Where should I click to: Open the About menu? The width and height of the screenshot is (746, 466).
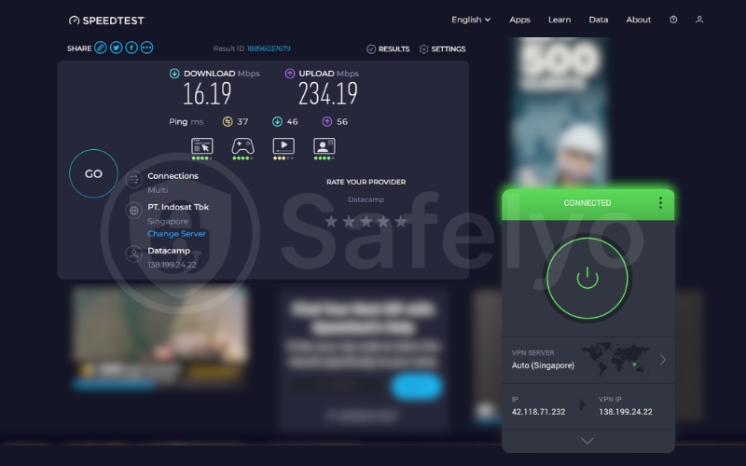click(639, 20)
